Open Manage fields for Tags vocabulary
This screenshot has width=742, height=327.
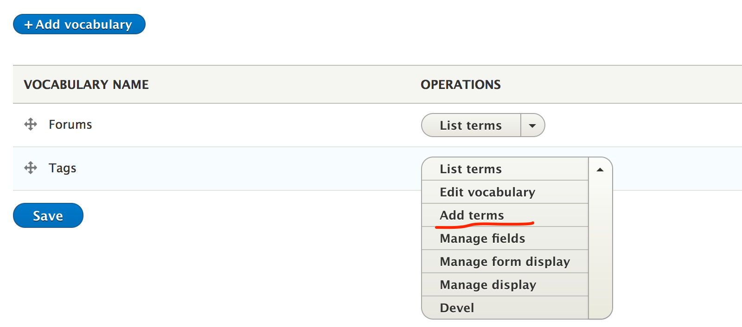482,238
